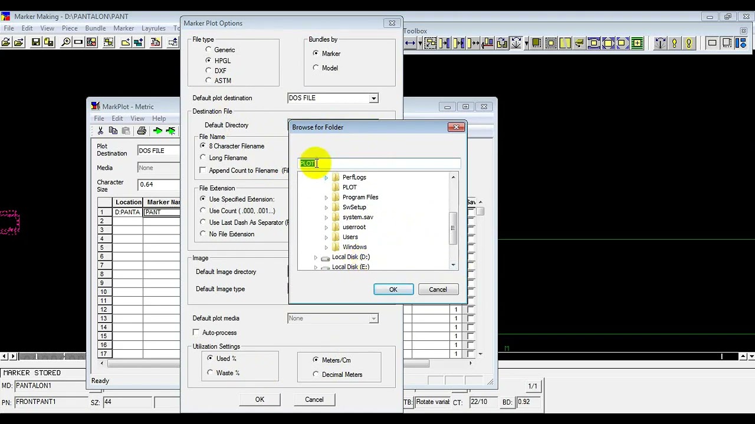The image size is (755, 424).
Task: Click OK in Browse for Folder dialog
Action: tap(393, 290)
